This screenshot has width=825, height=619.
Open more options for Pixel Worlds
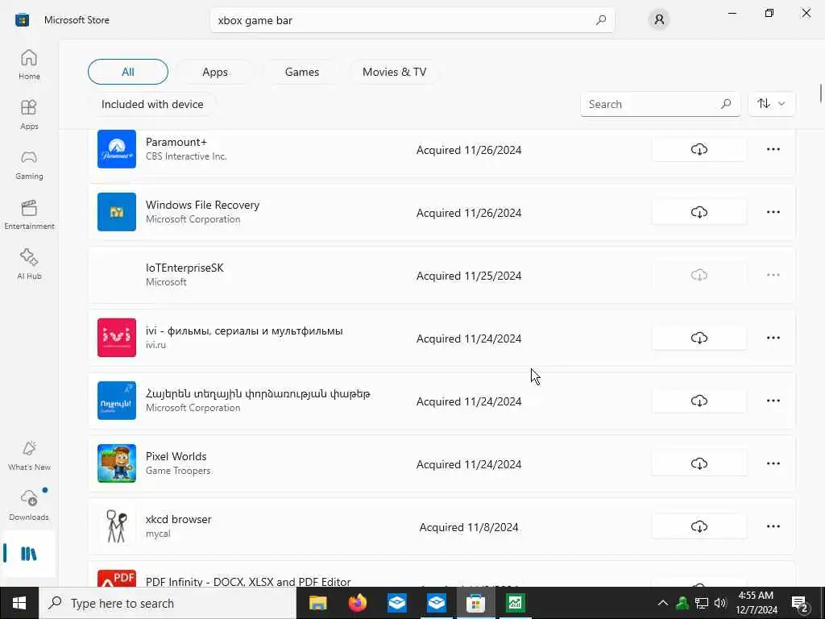click(x=773, y=463)
